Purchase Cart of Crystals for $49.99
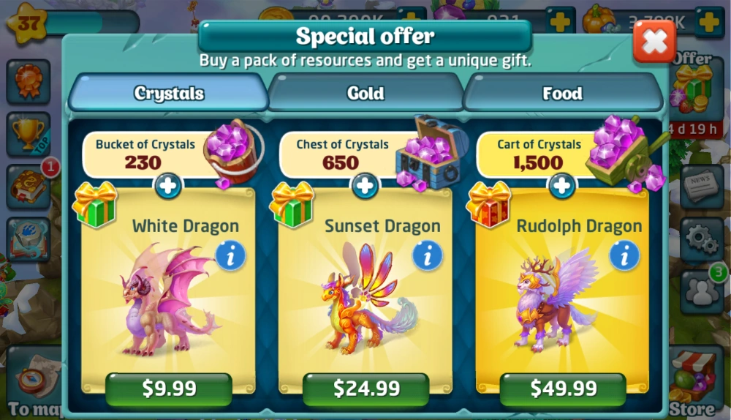The width and height of the screenshot is (731, 420). tap(563, 389)
